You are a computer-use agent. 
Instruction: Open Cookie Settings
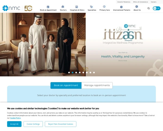33,124
